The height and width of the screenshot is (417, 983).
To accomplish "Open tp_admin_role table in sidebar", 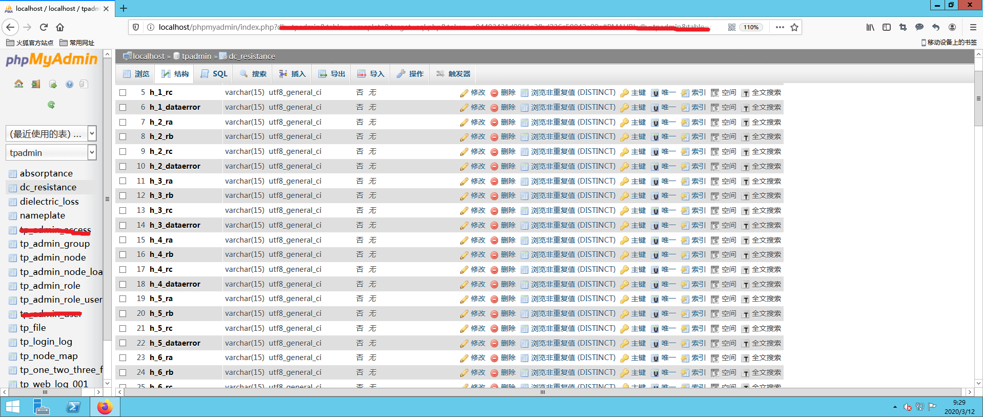I will 50,286.
